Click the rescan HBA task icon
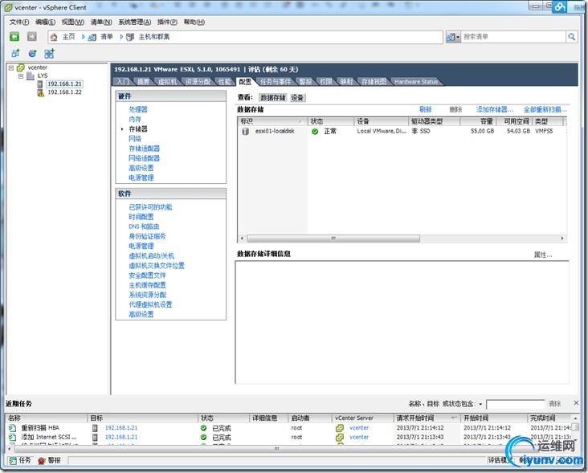The width and height of the screenshot is (588, 473). pyautogui.click(x=13, y=428)
